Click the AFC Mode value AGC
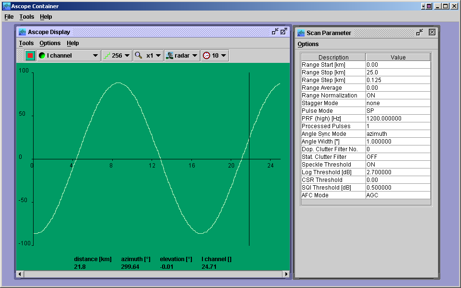Image resolution: width=461 pixels, height=288 pixels. [398, 195]
